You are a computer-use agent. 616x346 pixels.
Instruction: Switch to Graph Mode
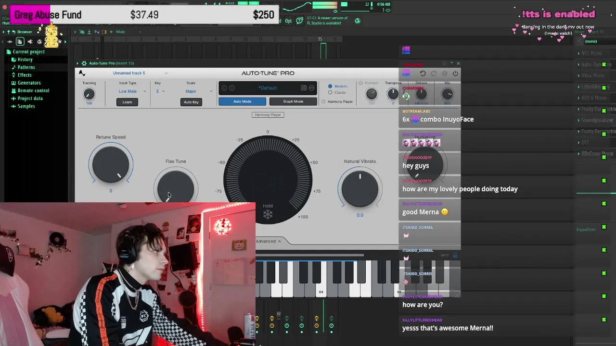[293, 101]
